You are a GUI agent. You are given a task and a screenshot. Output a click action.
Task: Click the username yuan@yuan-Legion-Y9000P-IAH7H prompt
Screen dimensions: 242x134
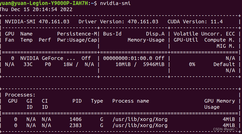point(44,3)
